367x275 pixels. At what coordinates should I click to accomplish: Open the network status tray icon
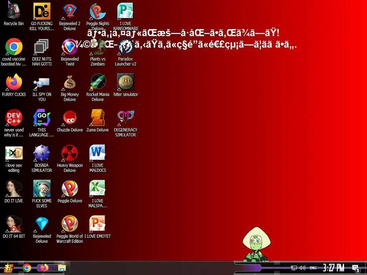pyautogui.click(x=294, y=268)
